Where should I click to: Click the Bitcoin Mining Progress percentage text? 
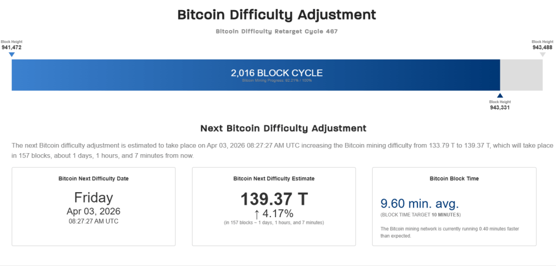[277, 81]
